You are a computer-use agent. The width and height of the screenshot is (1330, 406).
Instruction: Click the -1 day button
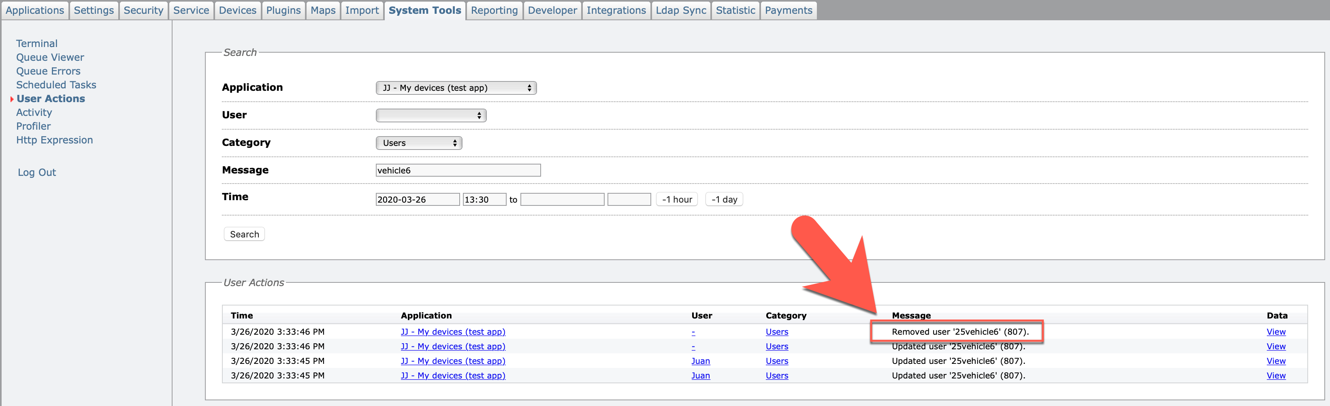point(724,199)
